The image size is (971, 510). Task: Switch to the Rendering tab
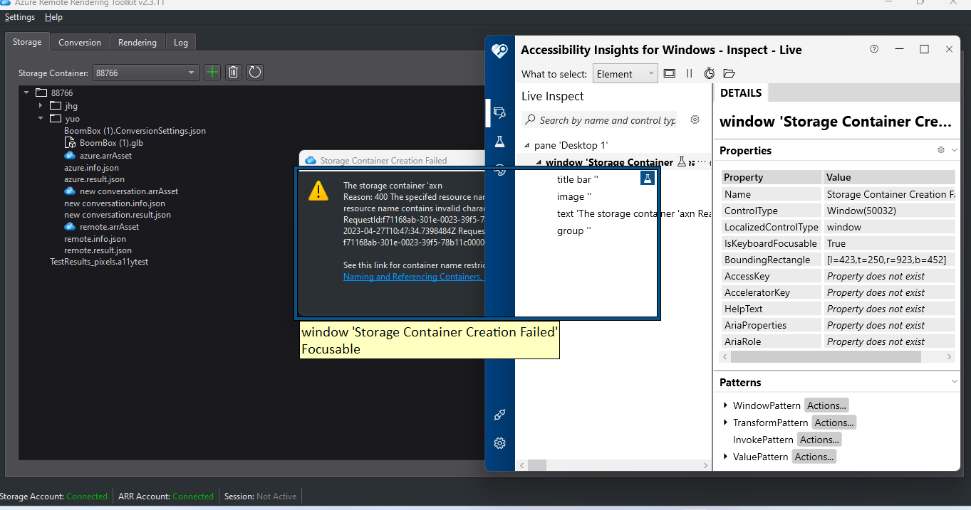click(x=137, y=43)
